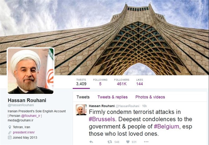Image resolution: width=209 pixels, height=145 pixels.
Task: Switch to the Photos & videos tab
Action: pyautogui.click(x=150, y=97)
